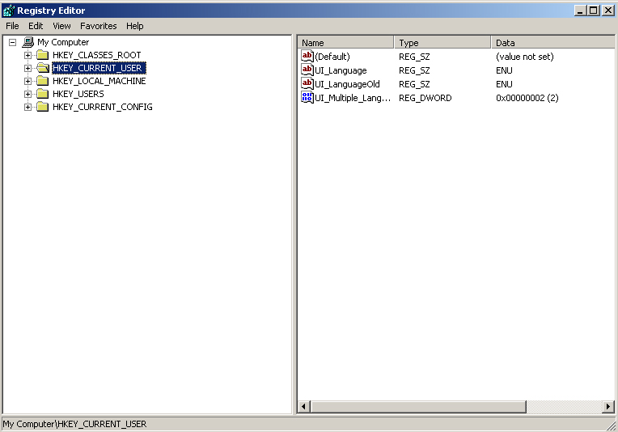Expand the HKEY_CURRENT_USER key
This screenshot has height=432, width=618.
[x=28, y=68]
